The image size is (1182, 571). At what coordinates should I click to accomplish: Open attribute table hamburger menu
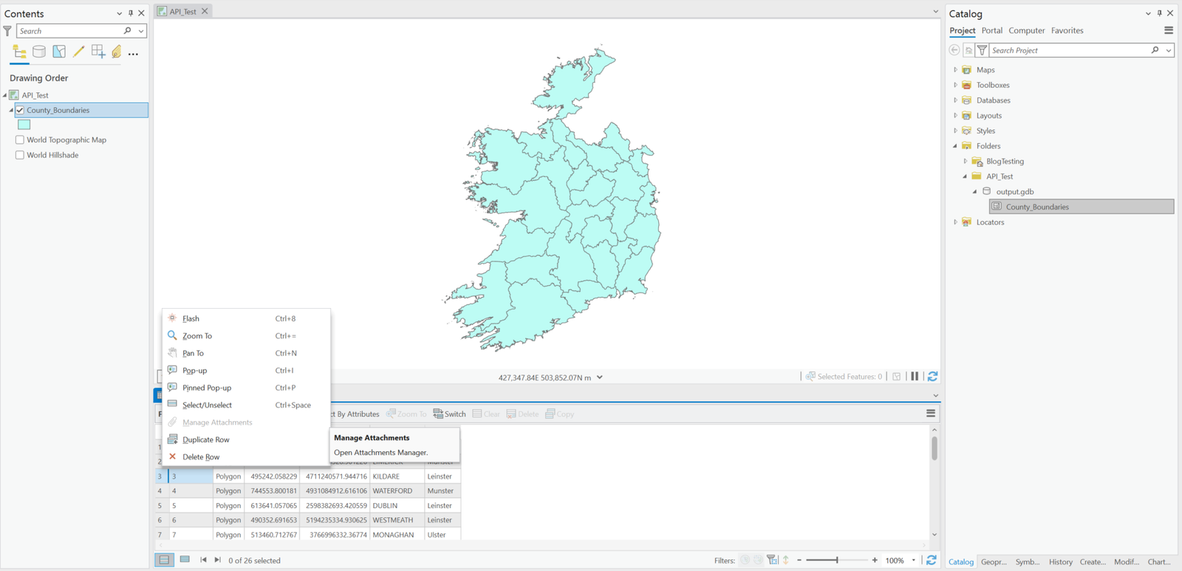click(x=931, y=414)
